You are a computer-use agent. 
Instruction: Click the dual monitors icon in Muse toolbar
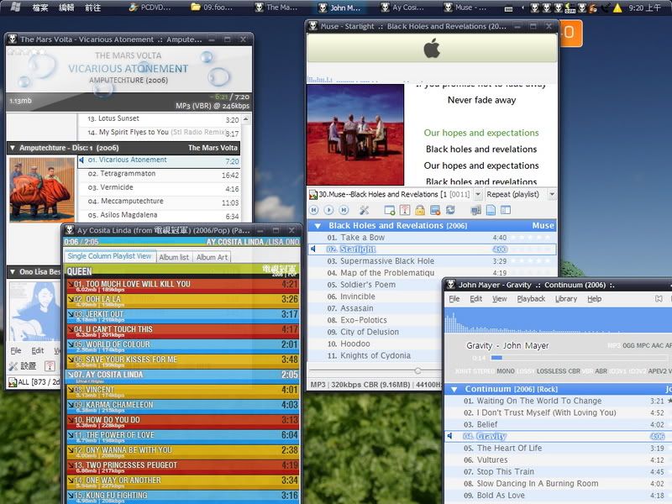pos(475,211)
